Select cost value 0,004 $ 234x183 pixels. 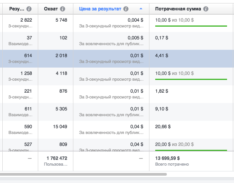click(136, 20)
